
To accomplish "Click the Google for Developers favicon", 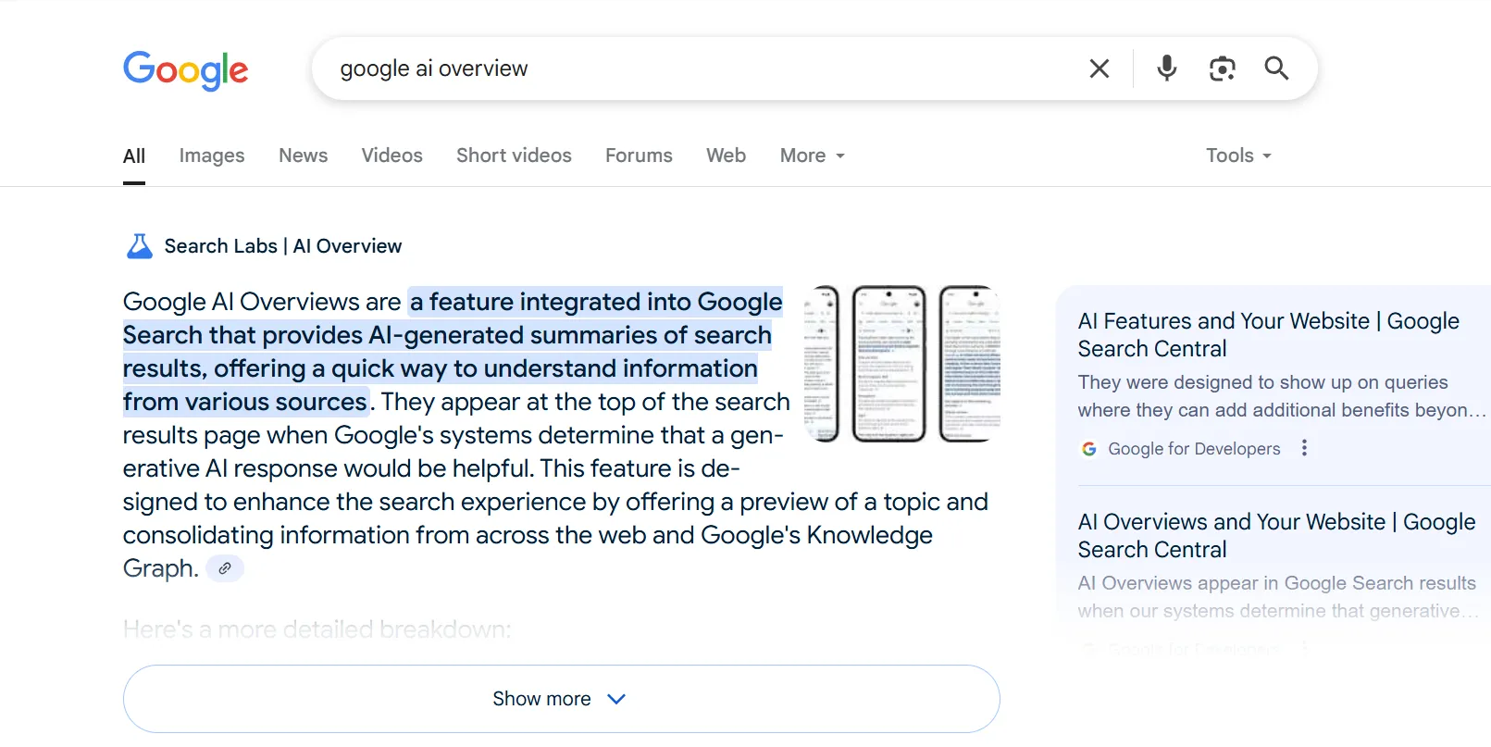I will pos(1089,449).
